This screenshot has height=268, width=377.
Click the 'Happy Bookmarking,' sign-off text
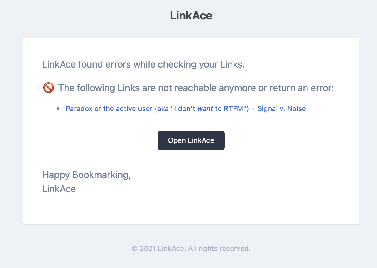[86, 175]
